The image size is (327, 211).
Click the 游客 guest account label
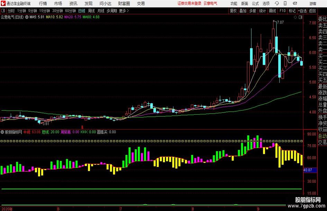[x=313, y=3]
